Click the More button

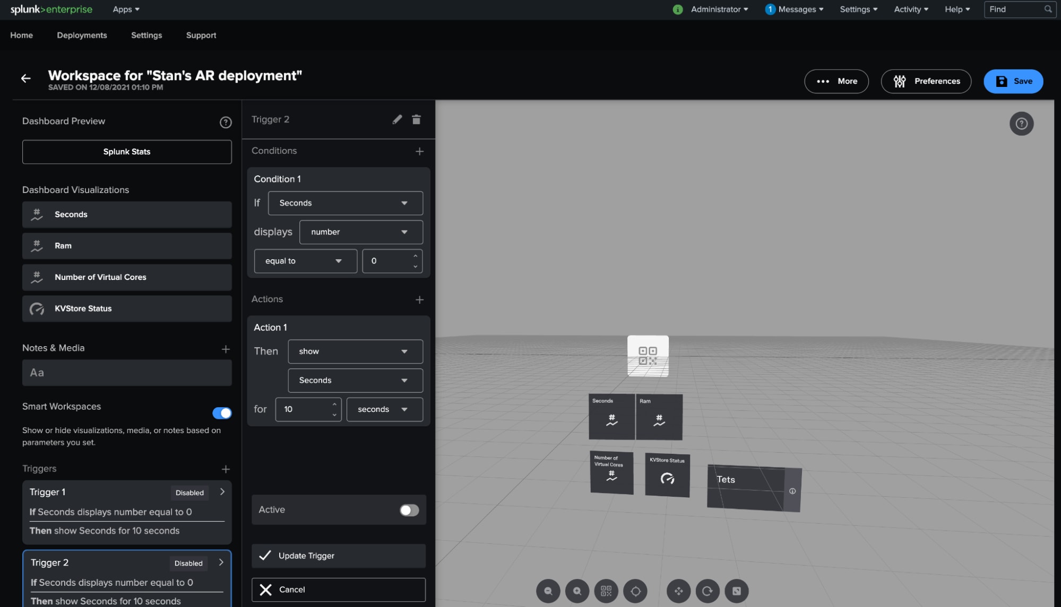pyautogui.click(x=836, y=82)
